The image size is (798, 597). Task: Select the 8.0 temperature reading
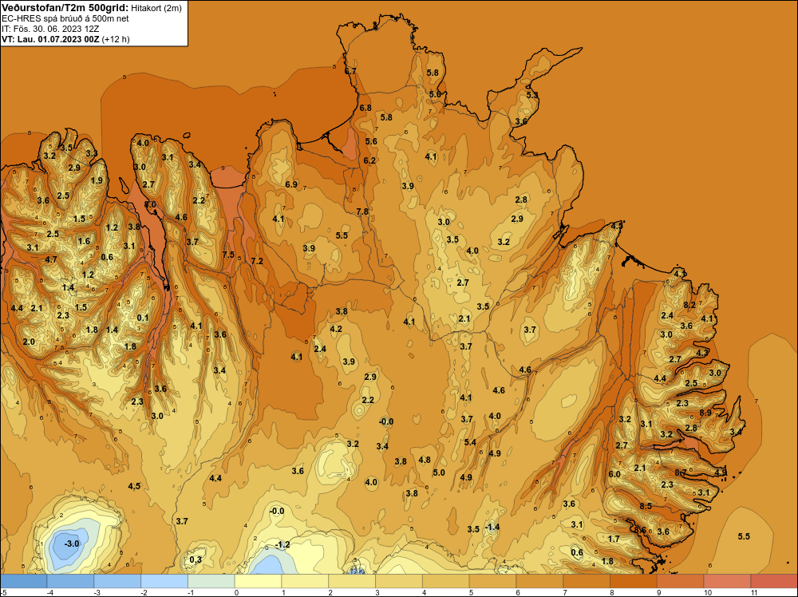tap(150, 204)
